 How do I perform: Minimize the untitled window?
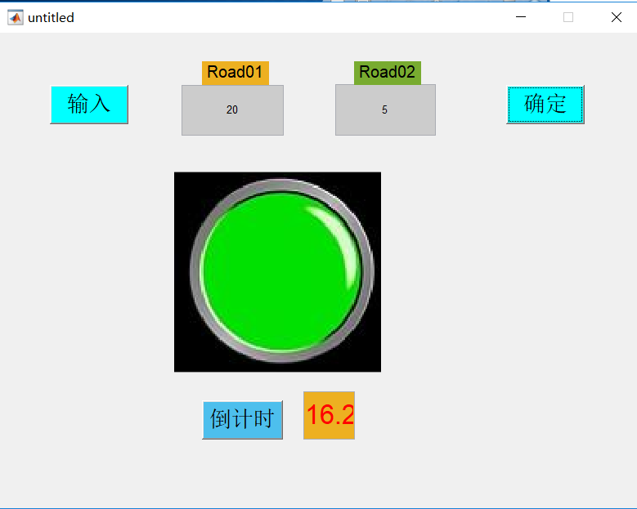pos(521,17)
